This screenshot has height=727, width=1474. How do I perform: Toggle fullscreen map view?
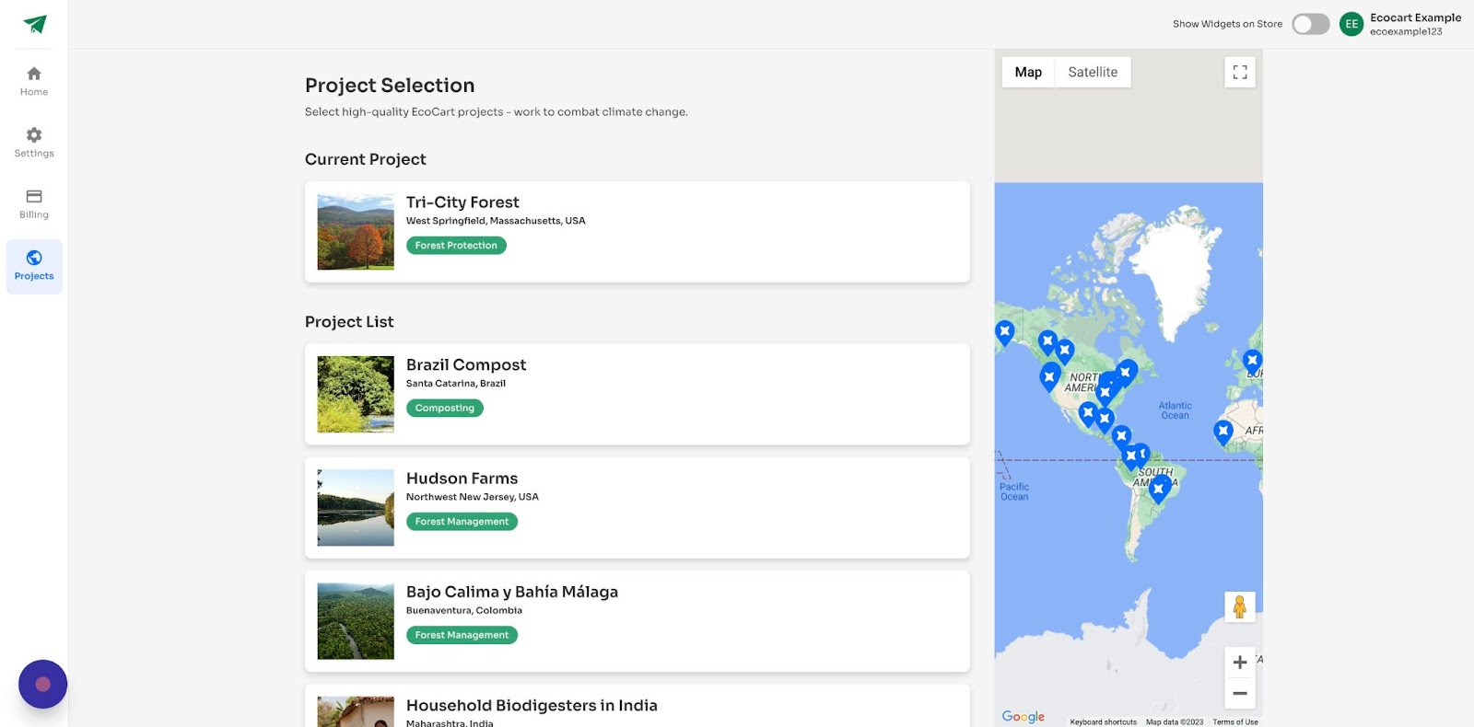click(x=1240, y=72)
